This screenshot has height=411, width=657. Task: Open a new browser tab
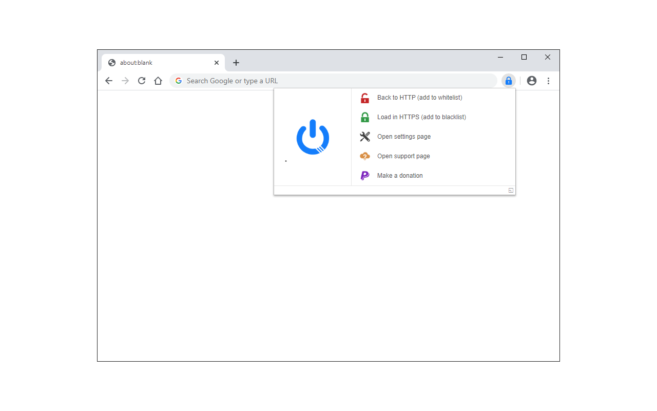pos(236,62)
